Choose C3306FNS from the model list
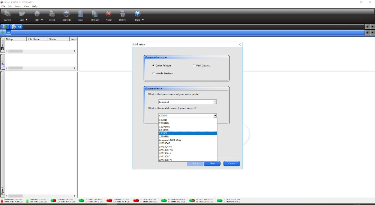The width and height of the screenshot is (375, 205). tap(188, 127)
